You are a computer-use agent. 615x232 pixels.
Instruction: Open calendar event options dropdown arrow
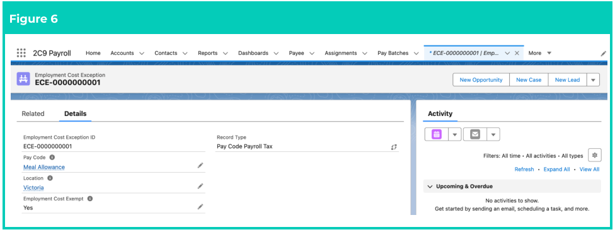454,134
